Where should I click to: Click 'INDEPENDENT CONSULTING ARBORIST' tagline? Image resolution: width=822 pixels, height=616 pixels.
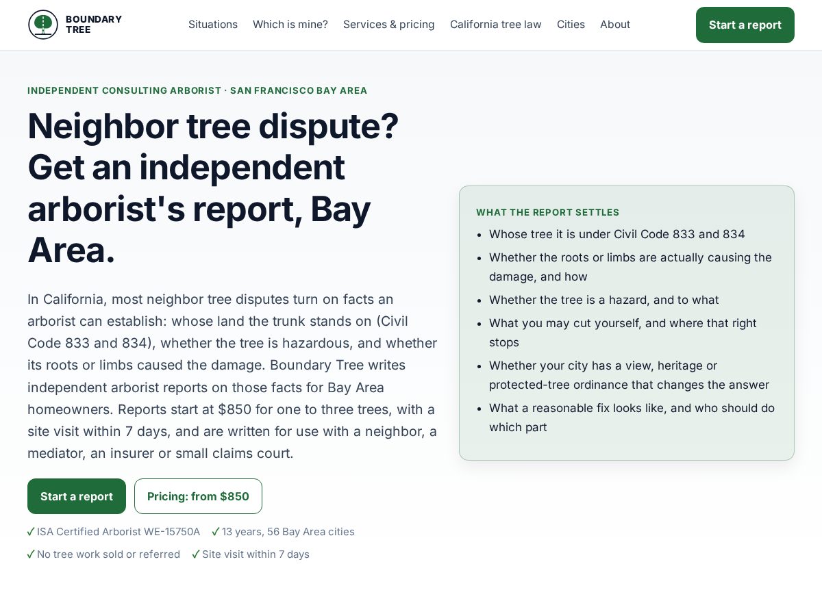tap(197, 90)
